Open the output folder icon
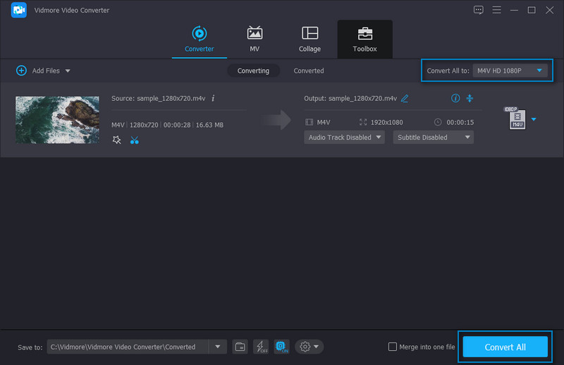Viewport: 564px width, 365px height. 240,347
